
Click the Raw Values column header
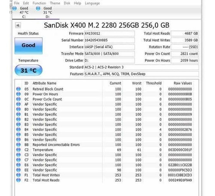coord(183,83)
